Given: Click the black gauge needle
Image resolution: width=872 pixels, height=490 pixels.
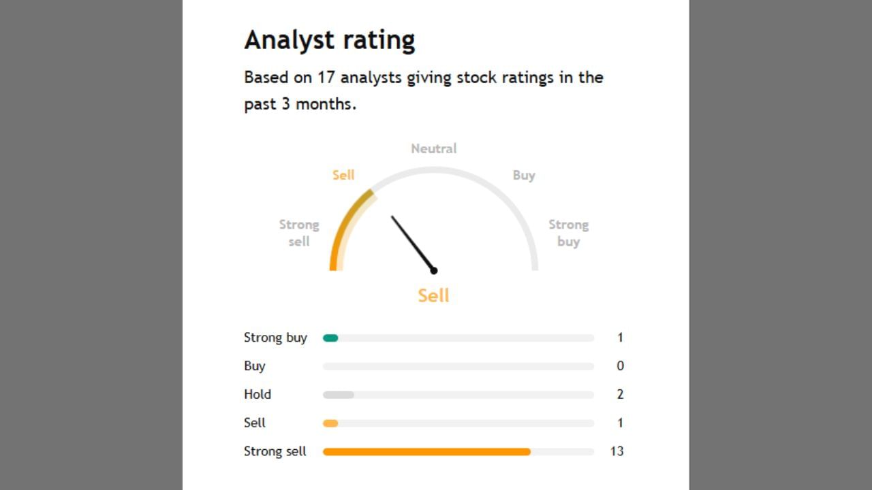Looking at the screenshot, I should [x=411, y=242].
